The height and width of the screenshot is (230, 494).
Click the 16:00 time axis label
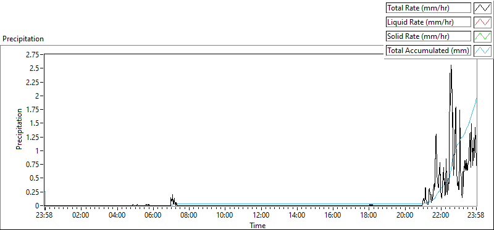click(x=333, y=216)
